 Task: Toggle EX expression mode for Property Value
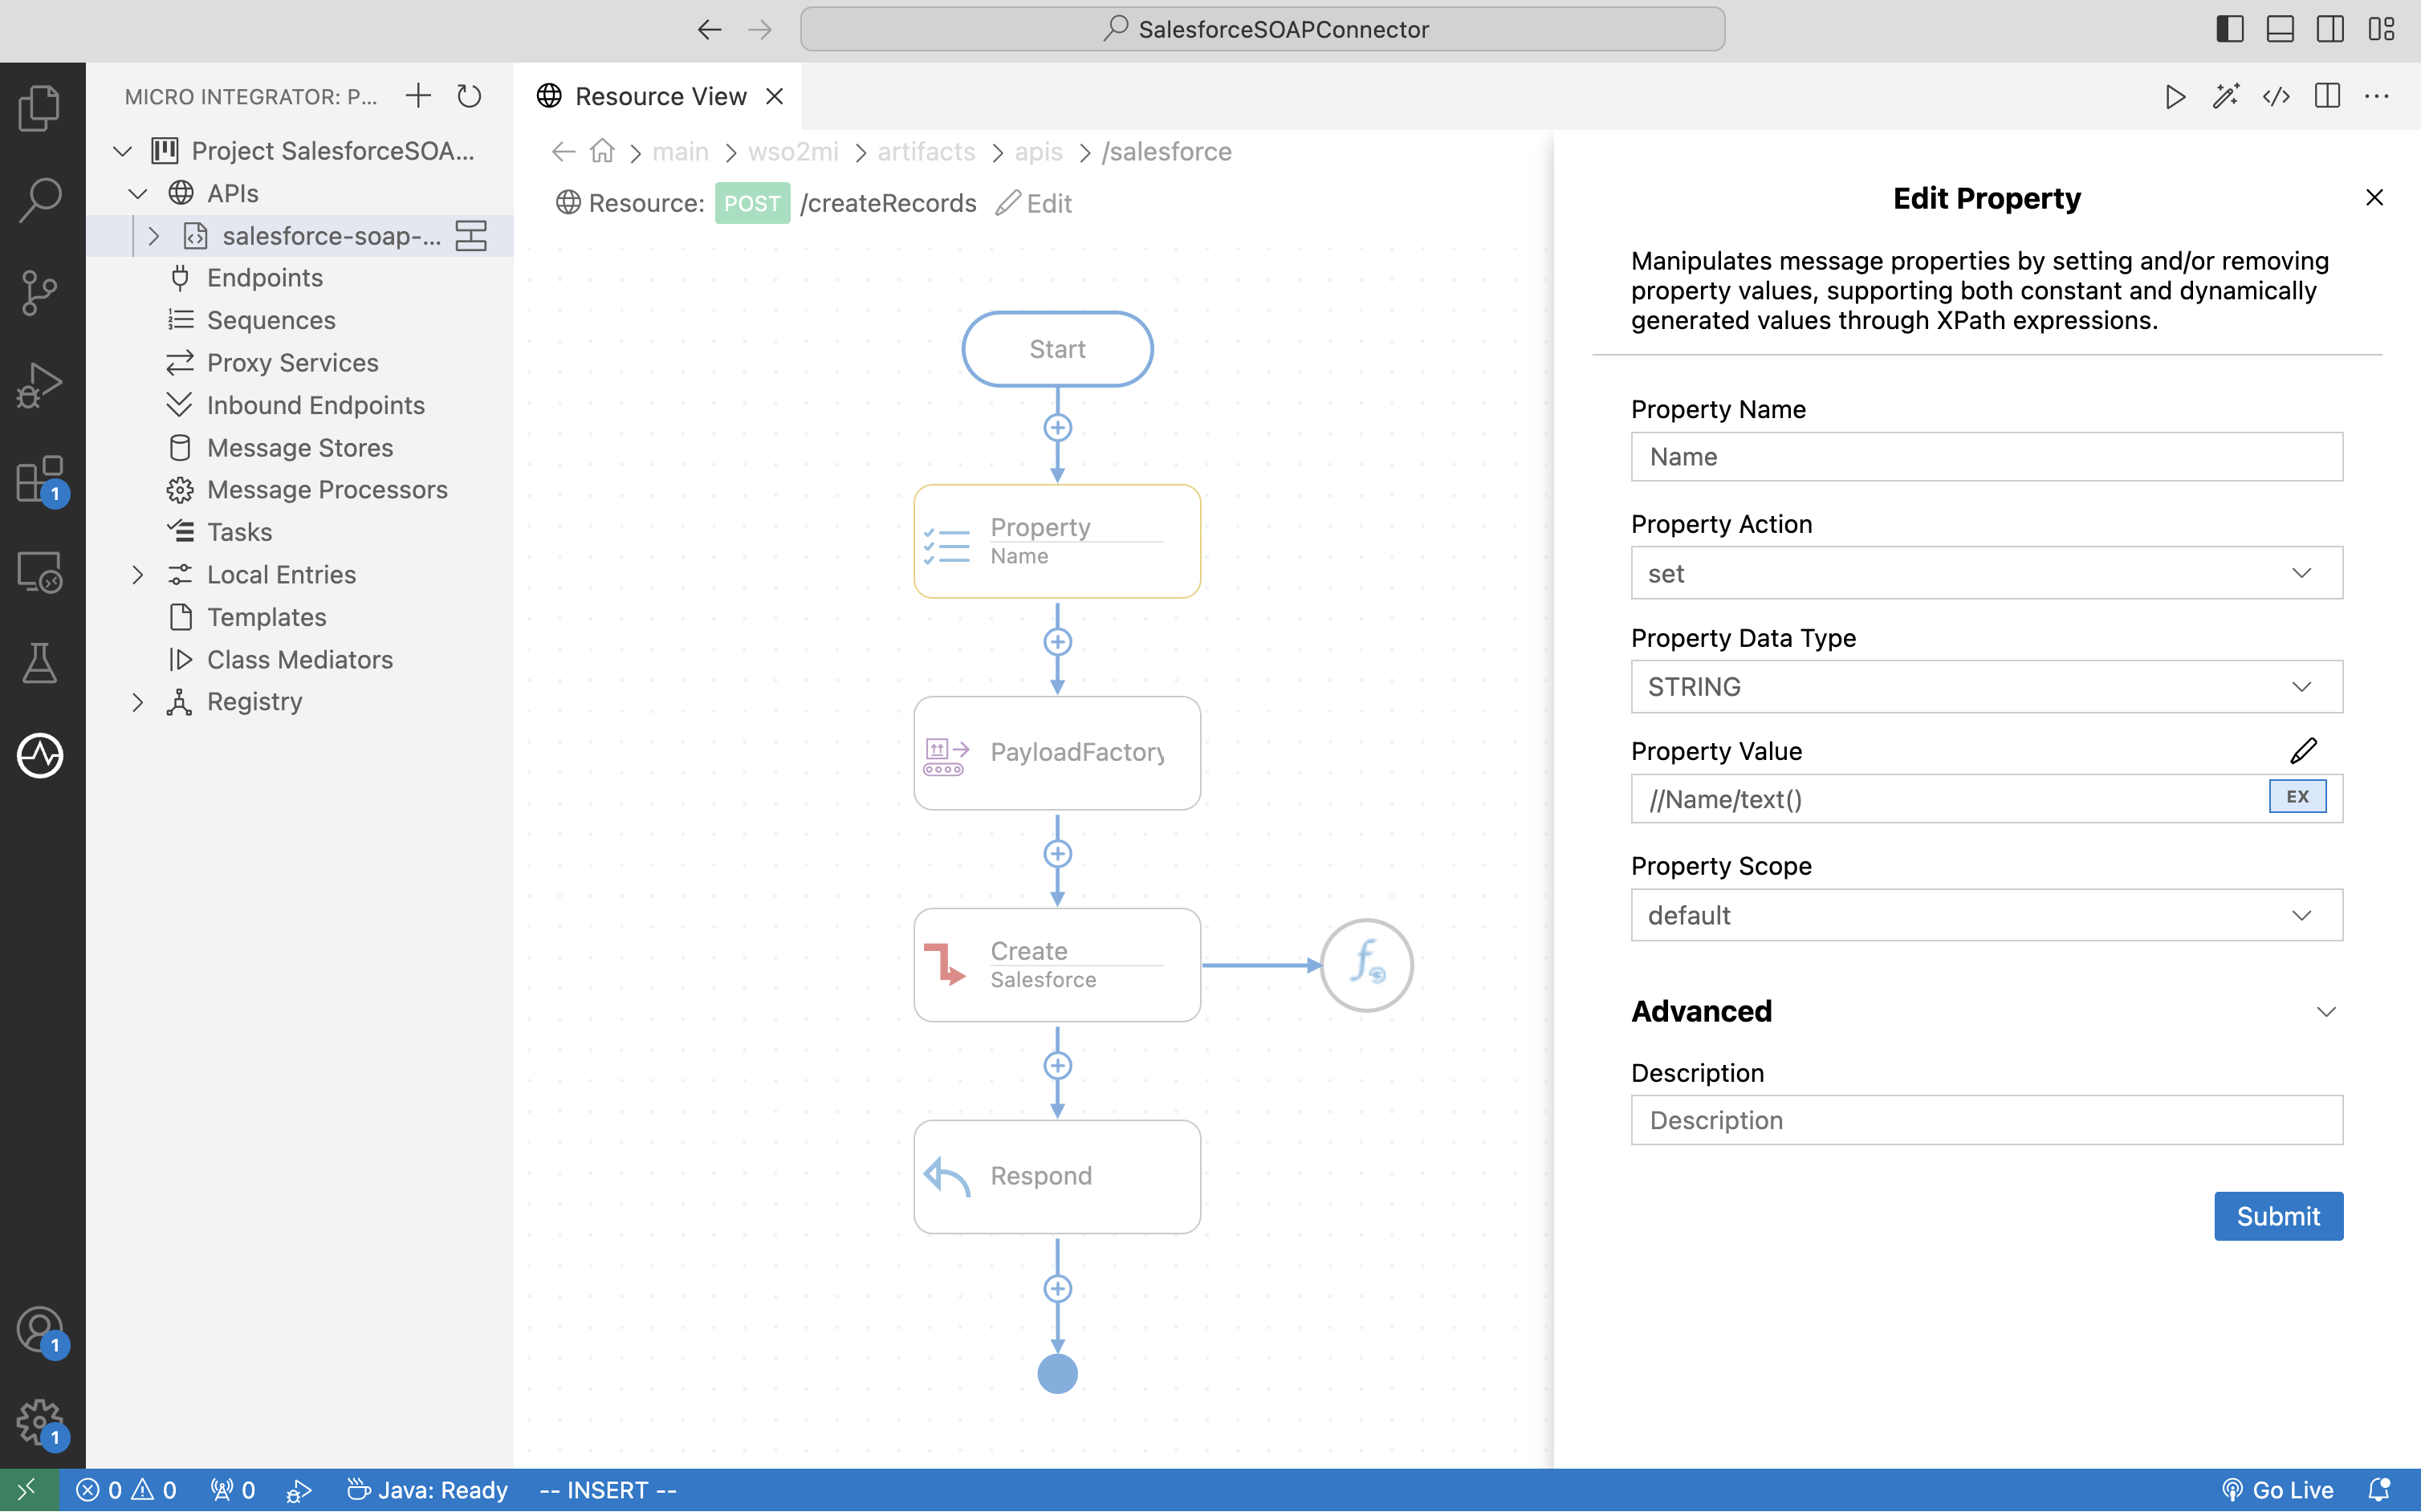(x=2297, y=797)
